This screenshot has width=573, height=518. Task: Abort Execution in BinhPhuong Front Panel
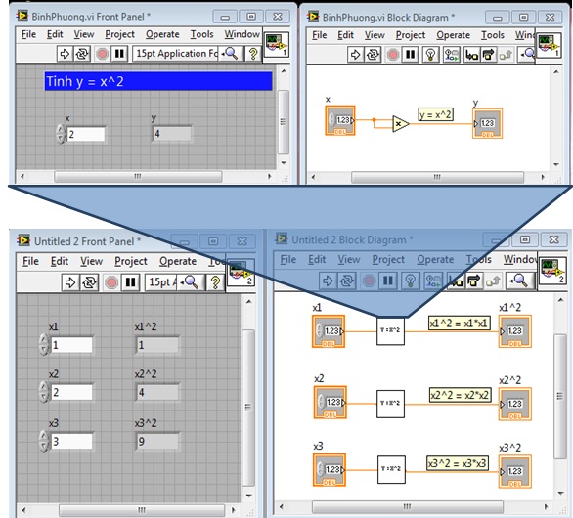point(102,54)
